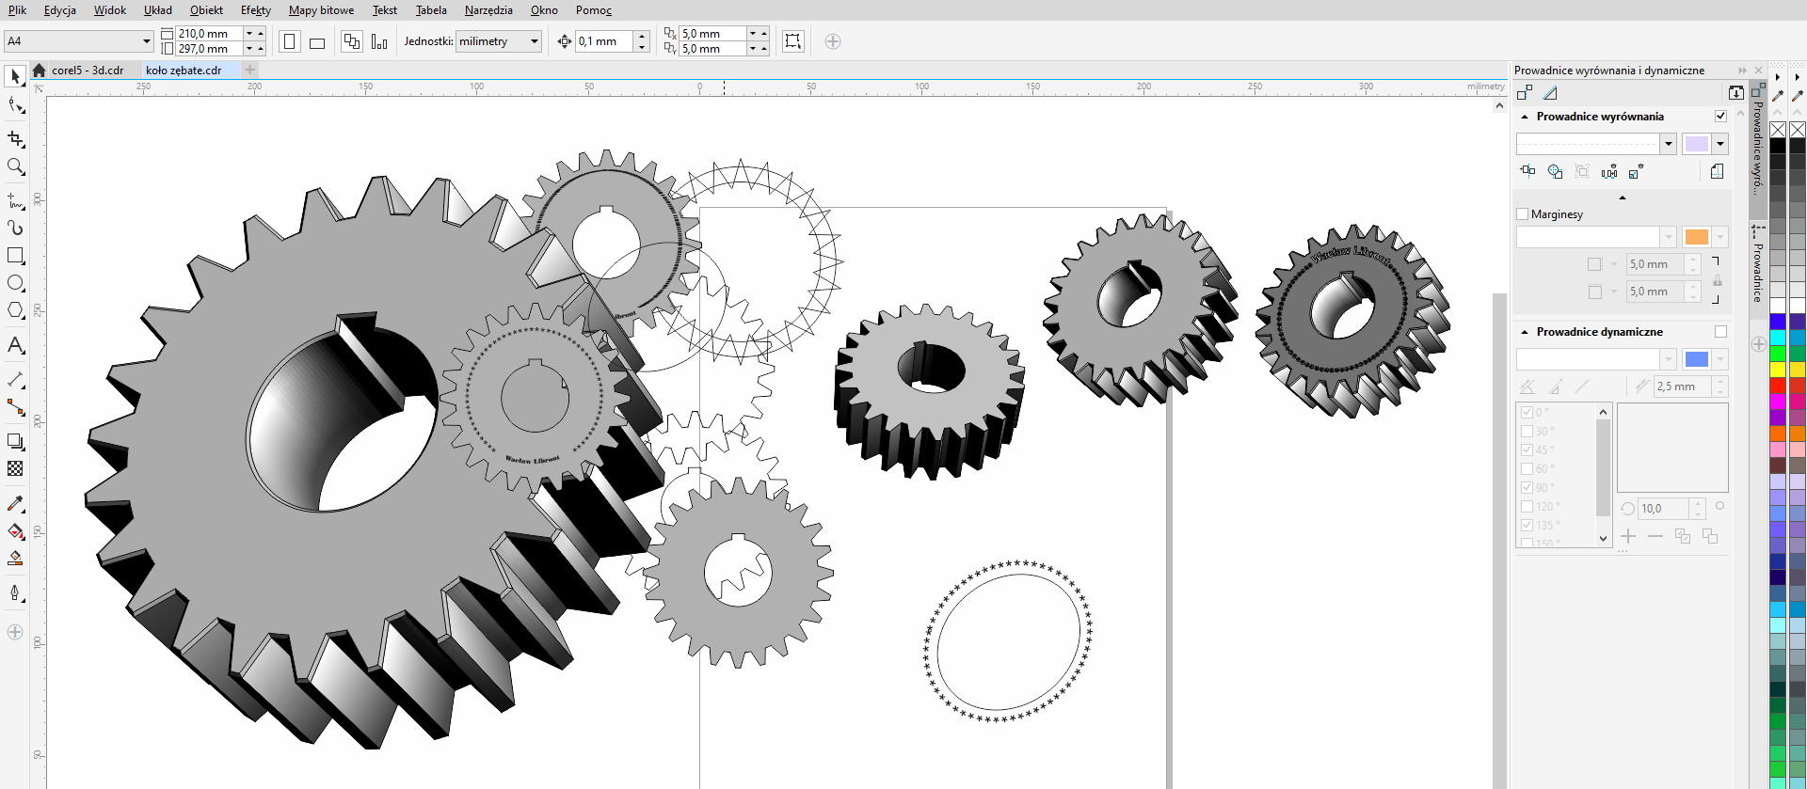Switch to the corel5 - 3d.cdr tab
This screenshot has height=789, width=1807.
point(87,71)
